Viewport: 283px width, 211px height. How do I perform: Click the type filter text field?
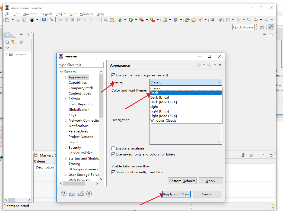[81, 65]
